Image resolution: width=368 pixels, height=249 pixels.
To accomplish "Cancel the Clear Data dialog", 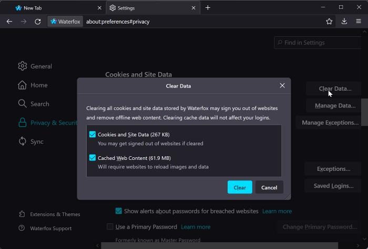I will coord(269,187).
